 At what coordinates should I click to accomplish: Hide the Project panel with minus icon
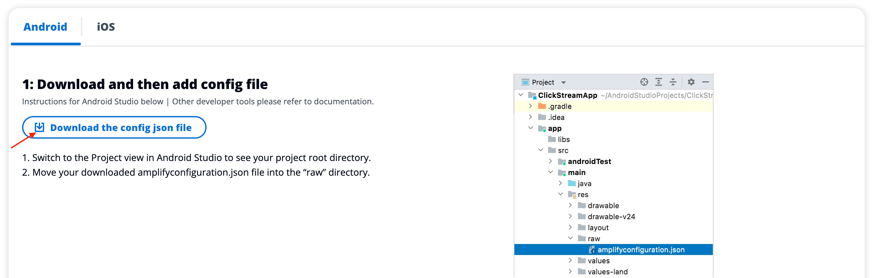705,82
